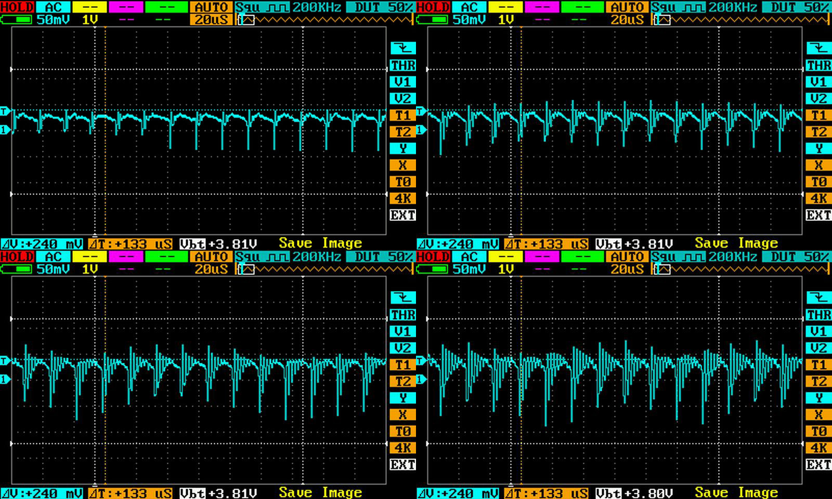Select the V1 cursor item in top-right scope
Viewport: 832px width, 499px height.
[818, 82]
